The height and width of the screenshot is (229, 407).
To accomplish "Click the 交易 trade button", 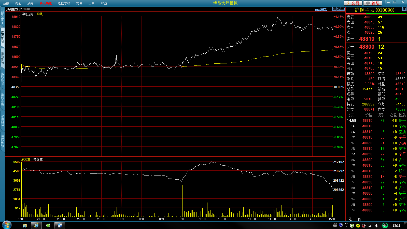I will click(353, 3).
